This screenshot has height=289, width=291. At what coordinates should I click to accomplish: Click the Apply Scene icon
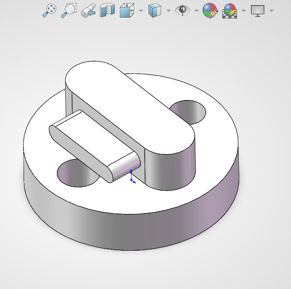click(230, 11)
